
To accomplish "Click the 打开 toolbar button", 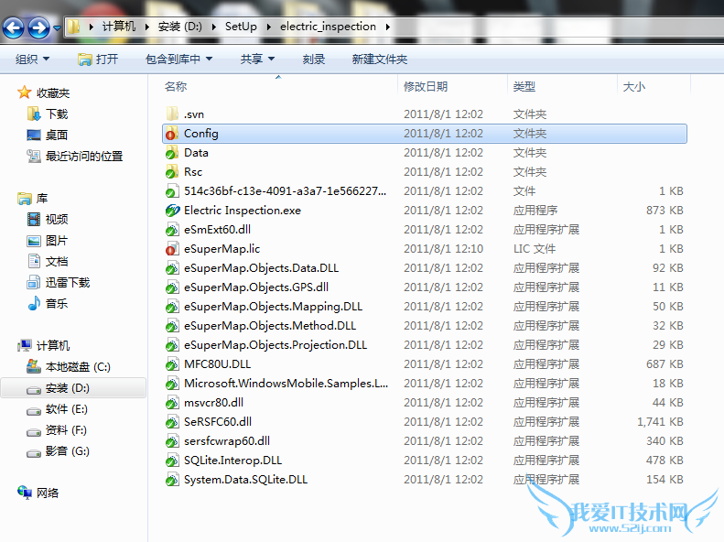I will (x=98, y=60).
